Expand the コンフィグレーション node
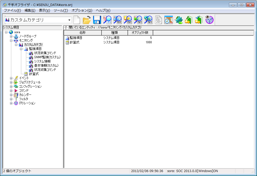This screenshot has width=257, height=176. click(11, 86)
